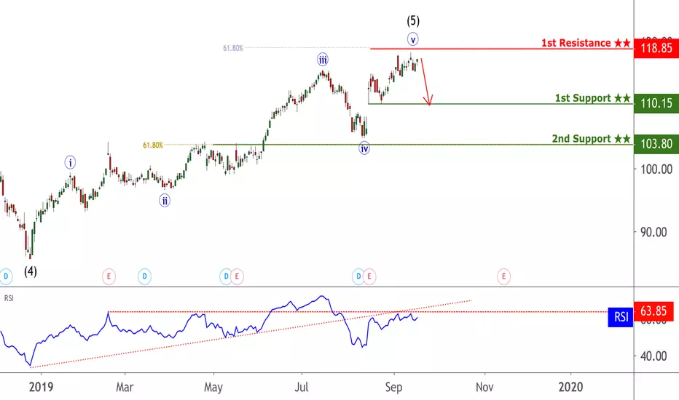Viewport: 679px width, 400px height.
Task: Select the circled wave ii label
Action: (165, 201)
